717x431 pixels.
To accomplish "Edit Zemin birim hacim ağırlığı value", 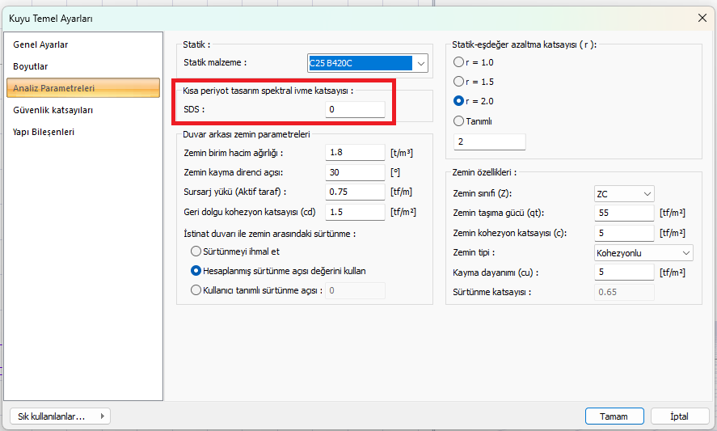I will click(x=355, y=152).
